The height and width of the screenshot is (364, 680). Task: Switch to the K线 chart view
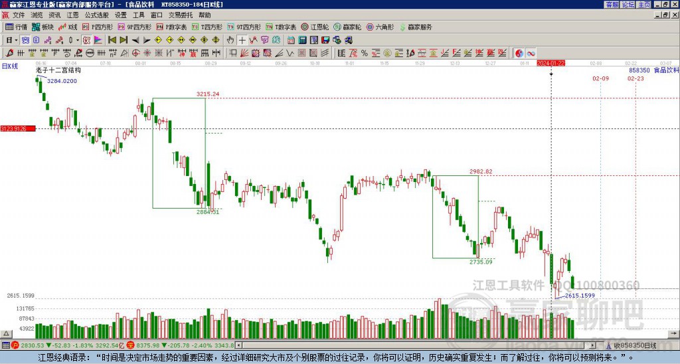68,27
